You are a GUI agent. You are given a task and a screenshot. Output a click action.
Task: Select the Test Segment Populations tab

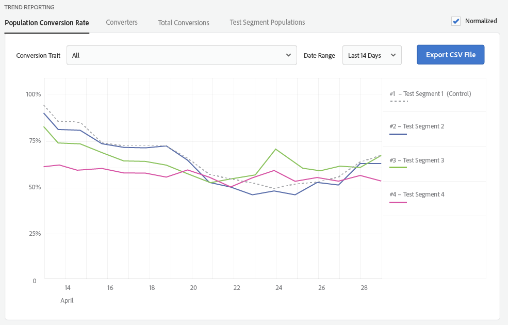[267, 22]
